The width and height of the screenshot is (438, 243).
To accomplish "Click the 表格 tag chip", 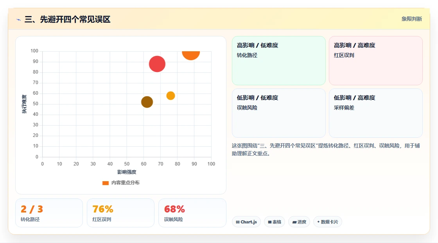I will [x=275, y=222].
